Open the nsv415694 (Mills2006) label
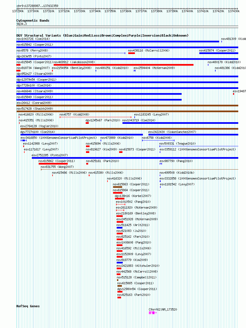The height and width of the screenshot is (328, 246). coord(103,144)
